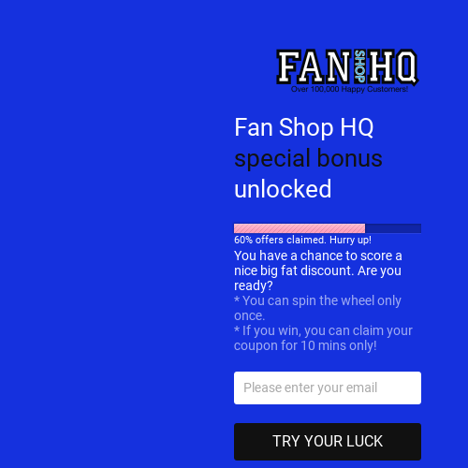Click the pink filled part of progress bar
468x468 pixels.
300,228
